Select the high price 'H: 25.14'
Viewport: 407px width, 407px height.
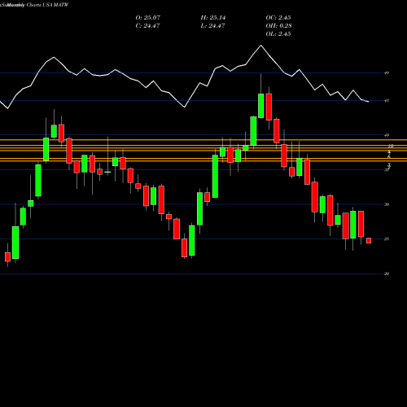pos(213,18)
